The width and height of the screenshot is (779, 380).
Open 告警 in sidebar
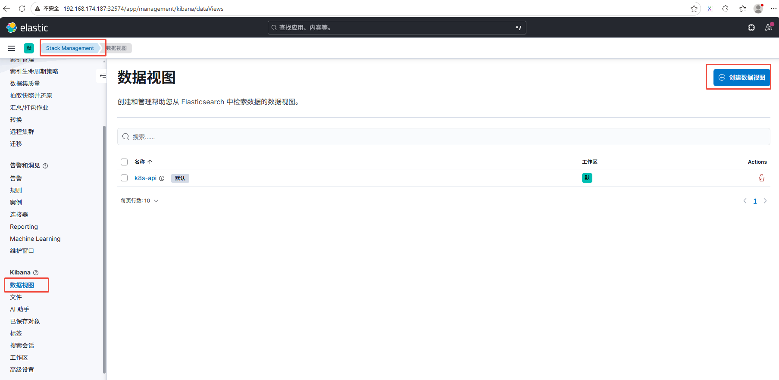pyautogui.click(x=16, y=178)
